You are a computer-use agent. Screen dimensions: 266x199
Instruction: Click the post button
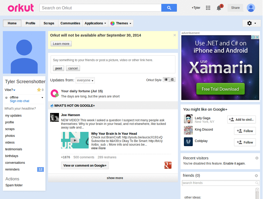point(58,68)
